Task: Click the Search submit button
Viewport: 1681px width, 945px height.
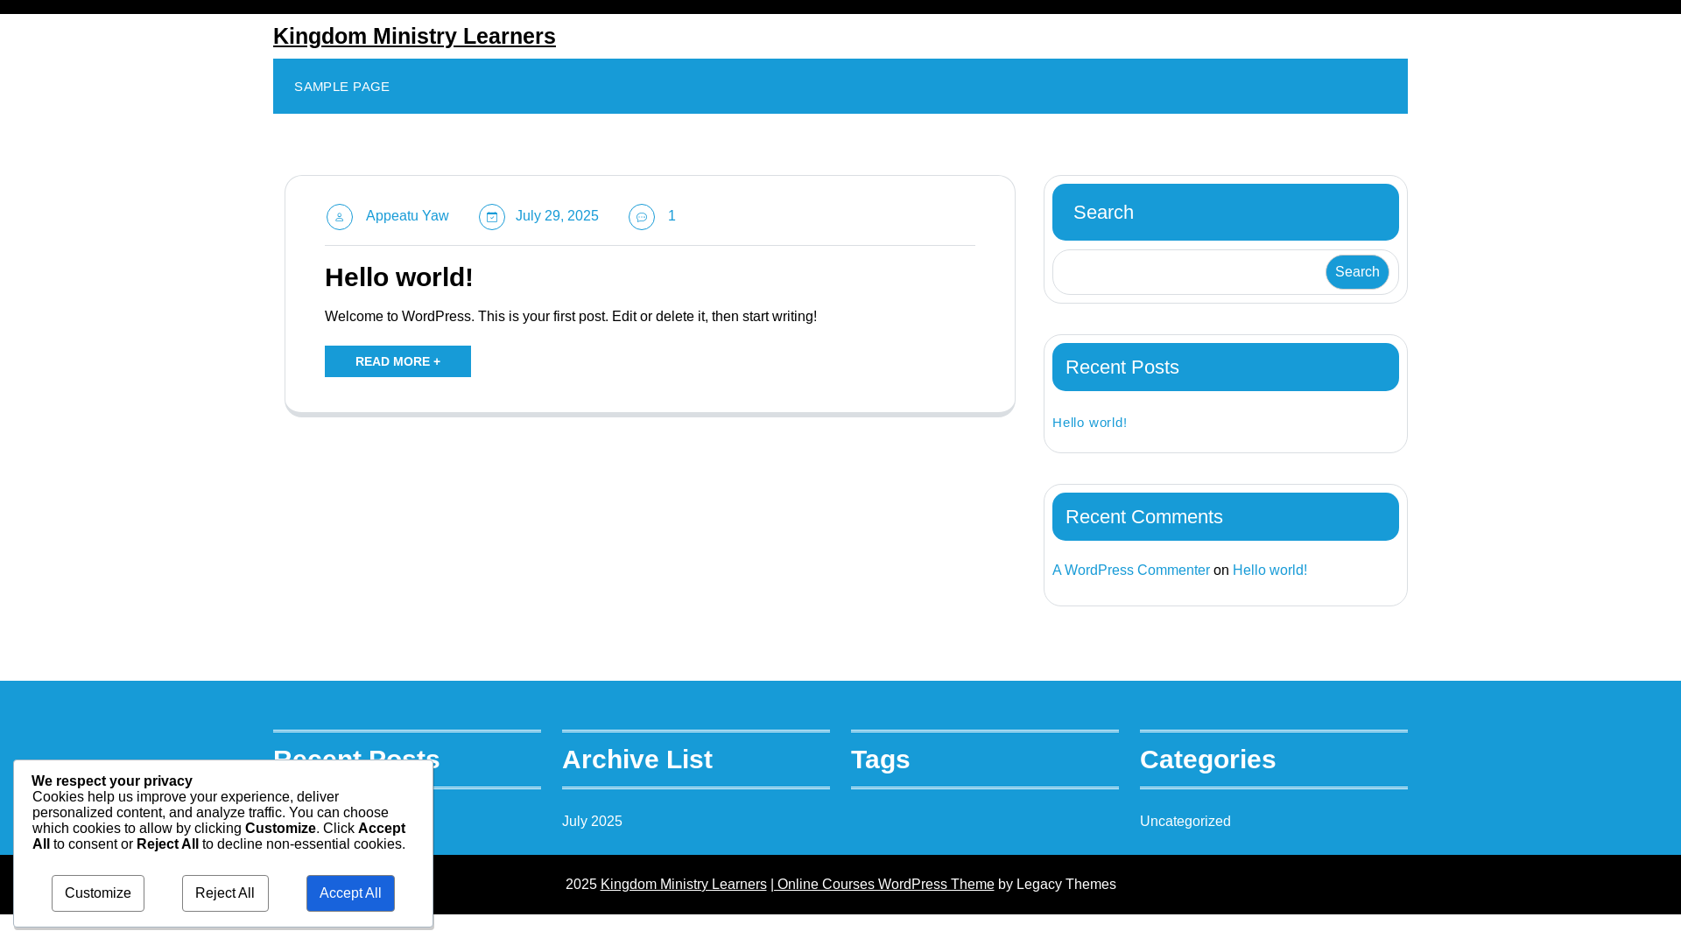Action: coord(1357,272)
